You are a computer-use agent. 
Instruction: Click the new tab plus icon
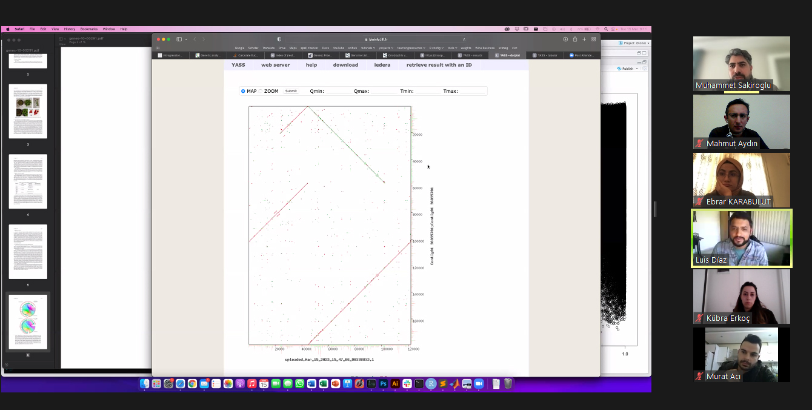tap(584, 39)
